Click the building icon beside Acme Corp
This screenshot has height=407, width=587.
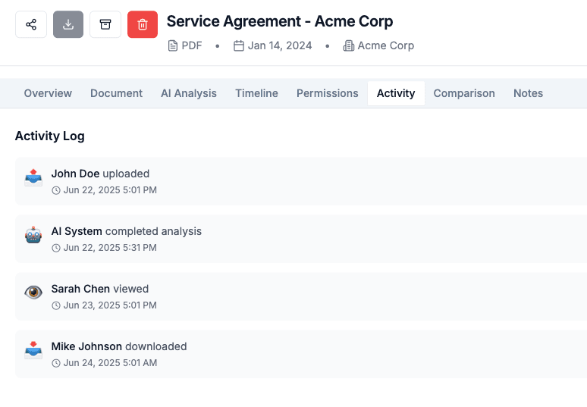tap(349, 45)
